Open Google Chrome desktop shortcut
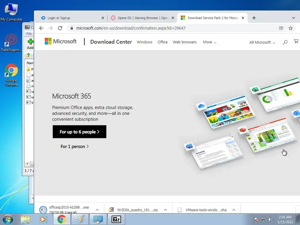The image size is (300, 225). click(x=11, y=75)
